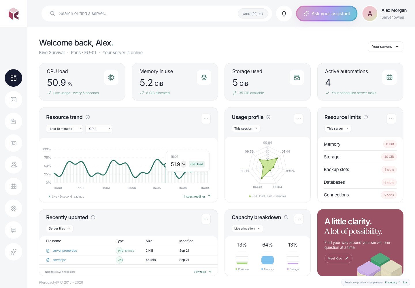Viewport: 415px width, 288px height.
Task: Click the notification bell icon
Action: [x=284, y=14]
